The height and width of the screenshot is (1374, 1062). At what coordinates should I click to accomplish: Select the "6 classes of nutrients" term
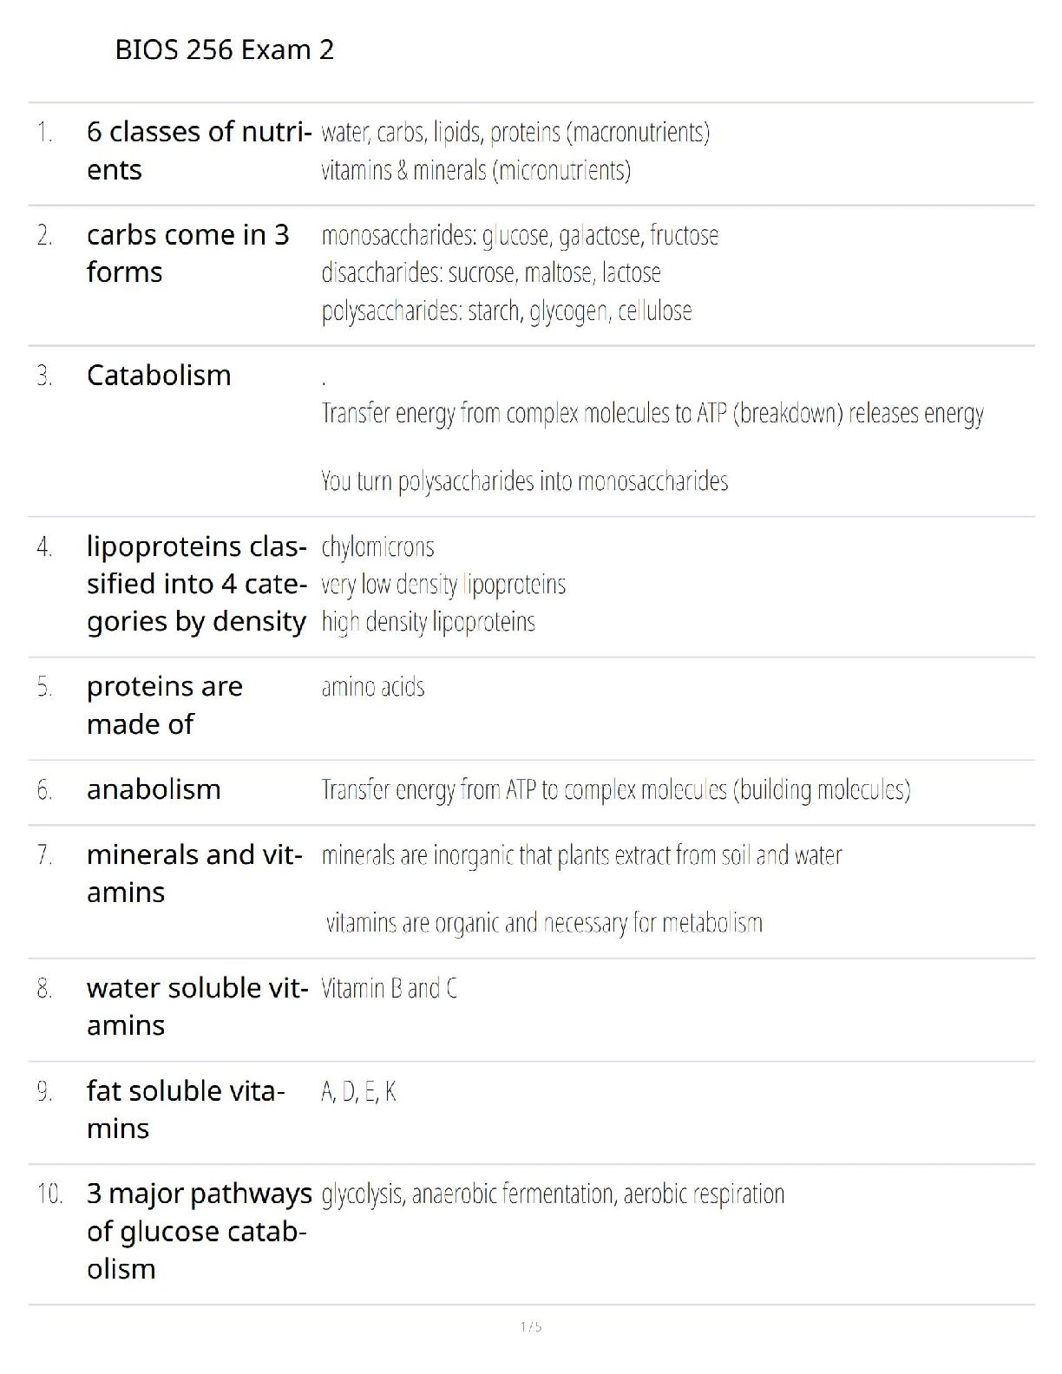pos(199,150)
